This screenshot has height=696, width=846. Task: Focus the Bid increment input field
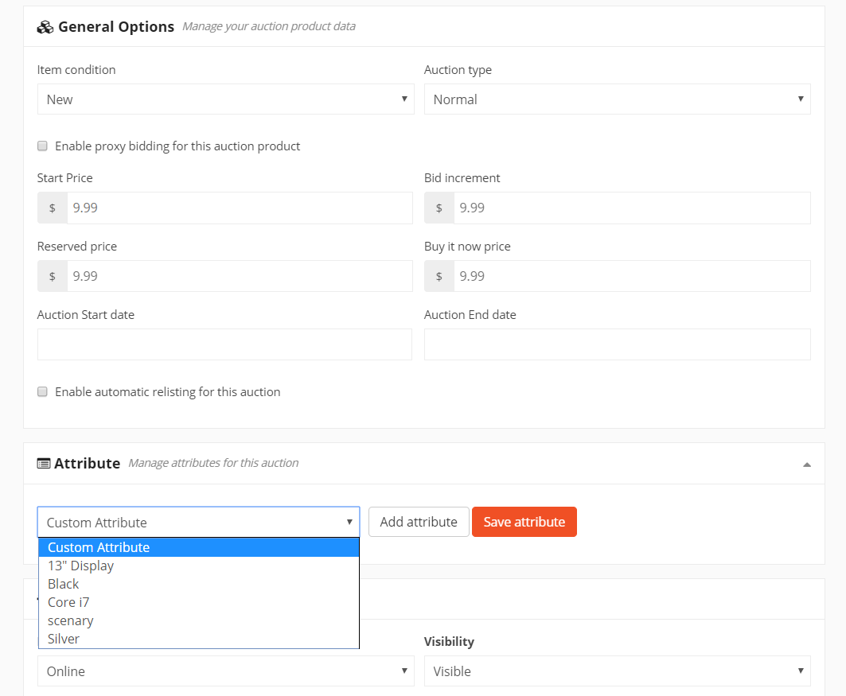click(x=632, y=208)
